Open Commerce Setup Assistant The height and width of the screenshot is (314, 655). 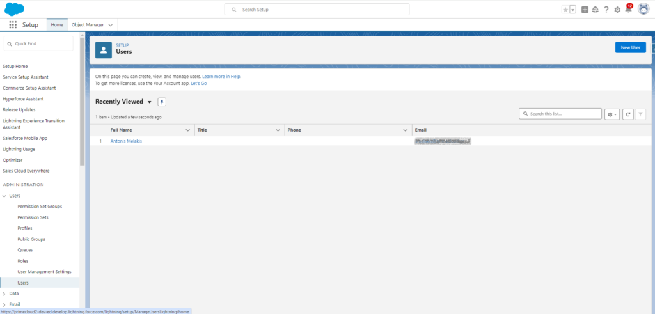[x=29, y=88]
